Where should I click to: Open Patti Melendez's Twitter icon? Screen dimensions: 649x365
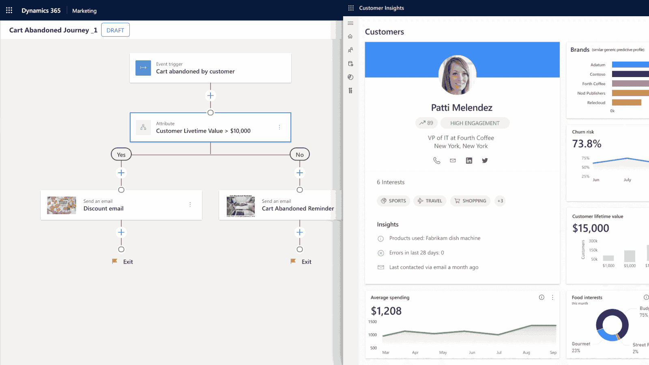[485, 161]
